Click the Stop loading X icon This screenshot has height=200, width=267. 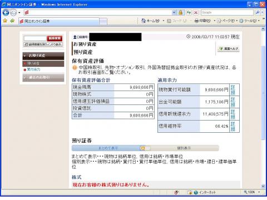click(x=196, y=12)
